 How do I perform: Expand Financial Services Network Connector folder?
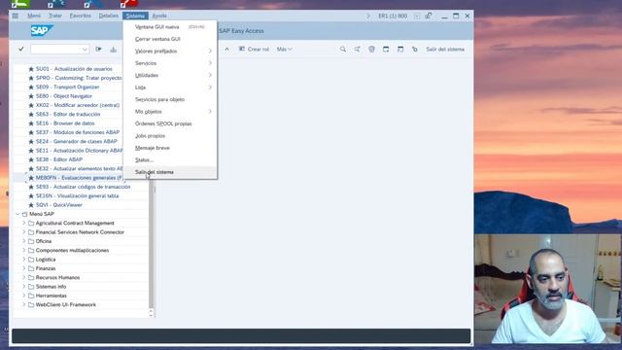coord(23,232)
